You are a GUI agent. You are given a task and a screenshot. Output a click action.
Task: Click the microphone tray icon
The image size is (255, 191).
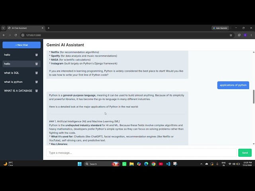217,164
